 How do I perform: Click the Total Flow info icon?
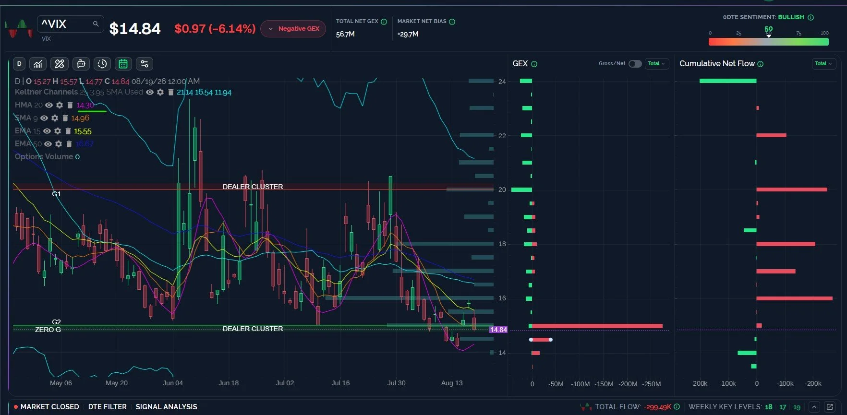click(x=677, y=407)
